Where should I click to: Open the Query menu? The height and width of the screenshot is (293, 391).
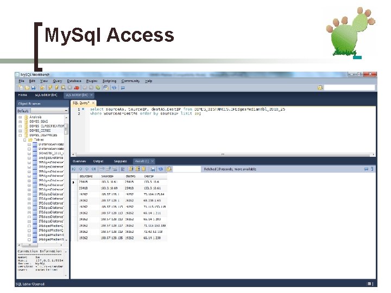click(x=58, y=81)
